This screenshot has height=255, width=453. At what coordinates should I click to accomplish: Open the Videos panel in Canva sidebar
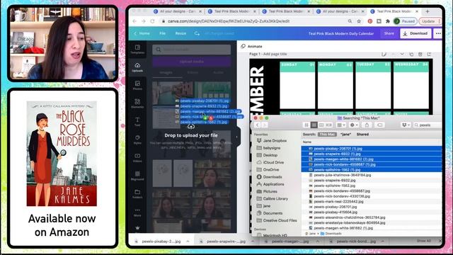137,157
